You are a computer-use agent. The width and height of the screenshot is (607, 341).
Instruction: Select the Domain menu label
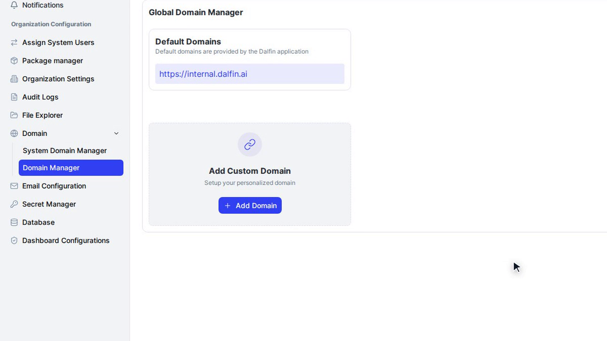34,133
